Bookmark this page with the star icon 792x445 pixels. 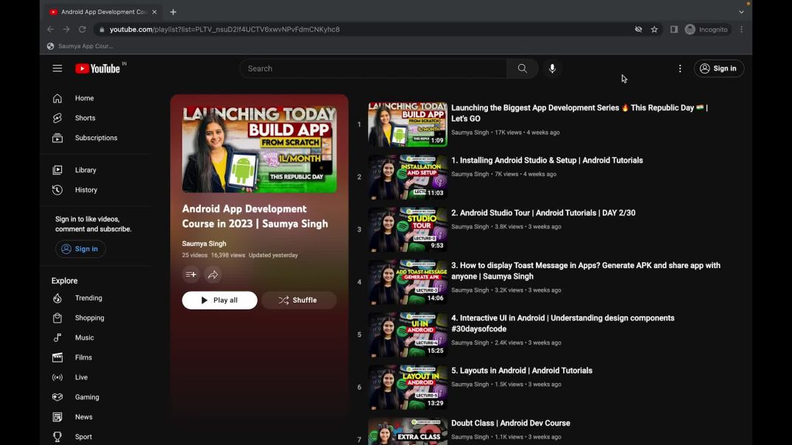(x=654, y=29)
